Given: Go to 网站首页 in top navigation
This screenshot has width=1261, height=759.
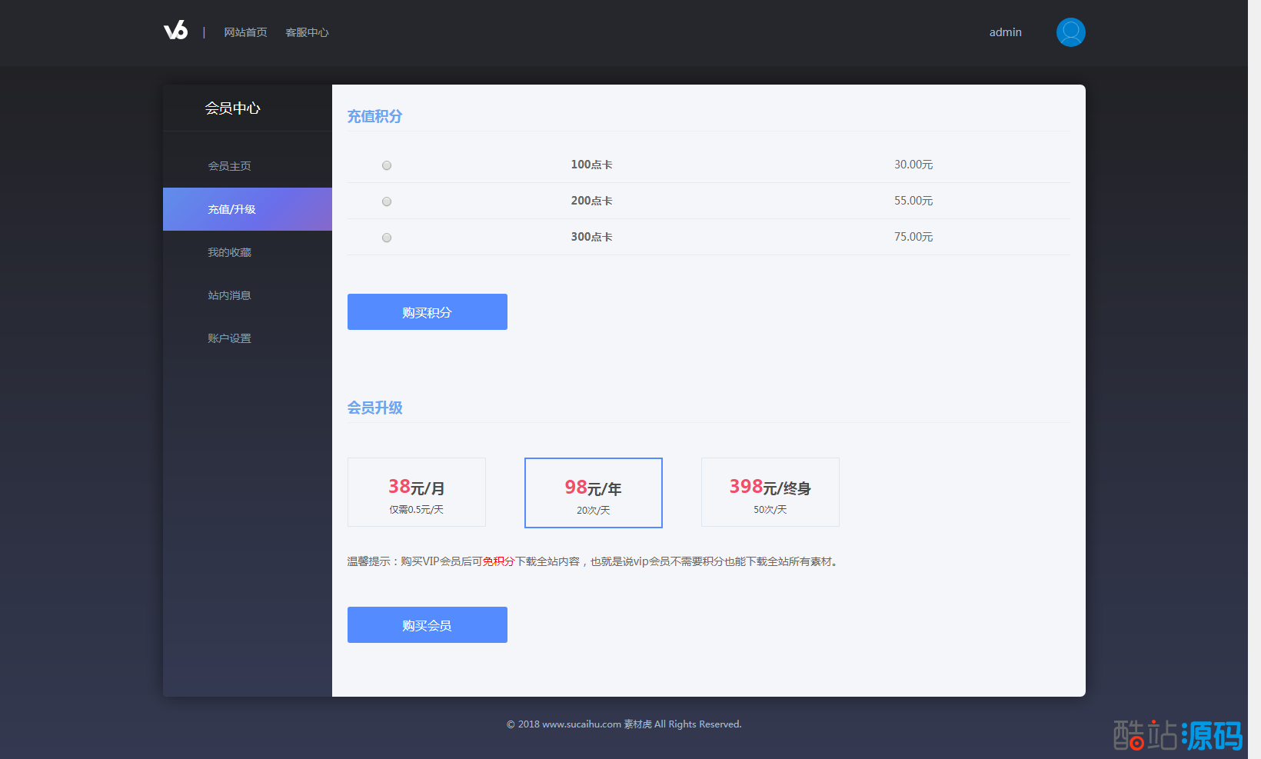Looking at the screenshot, I should point(245,32).
